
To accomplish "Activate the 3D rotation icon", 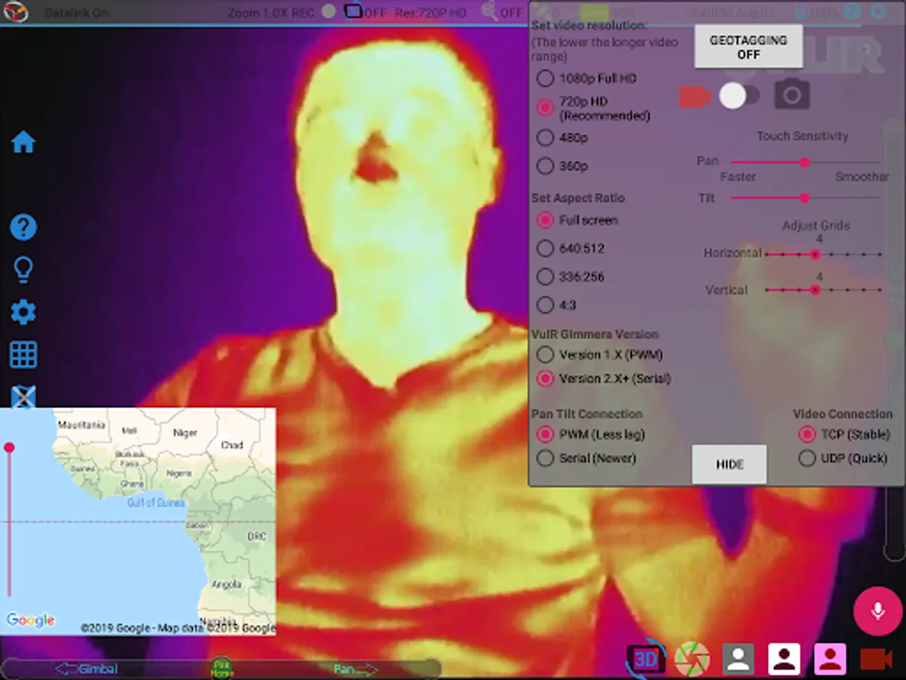I will coord(646,659).
